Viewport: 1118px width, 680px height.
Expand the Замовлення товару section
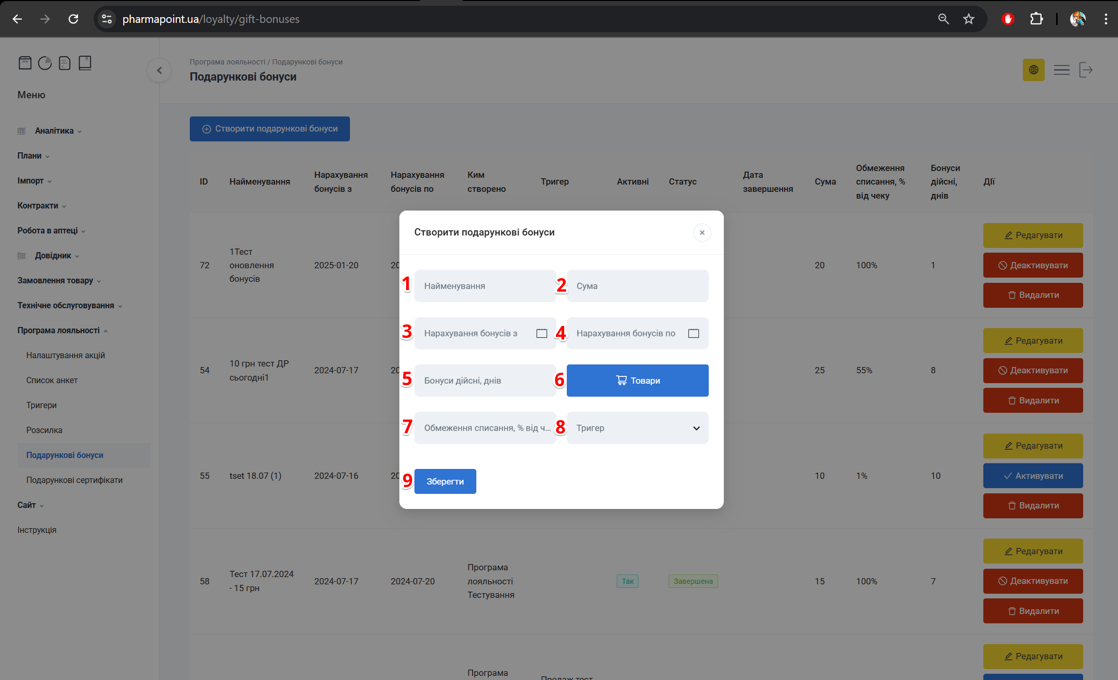pos(59,281)
